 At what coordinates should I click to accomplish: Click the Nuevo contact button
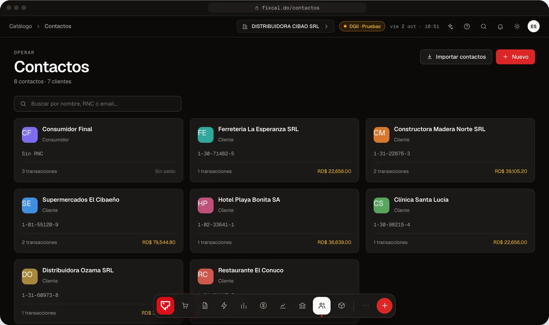[515, 57]
